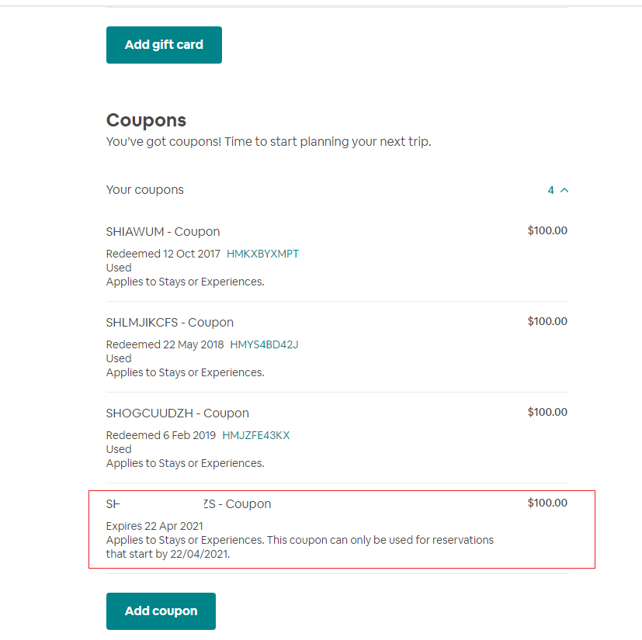Click the $100.00 amount for SHLMJIKCFS coupon
Image resolution: width=642 pixels, height=640 pixels.
(x=547, y=321)
